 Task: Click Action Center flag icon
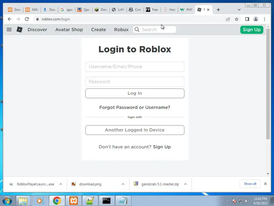(234, 201)
